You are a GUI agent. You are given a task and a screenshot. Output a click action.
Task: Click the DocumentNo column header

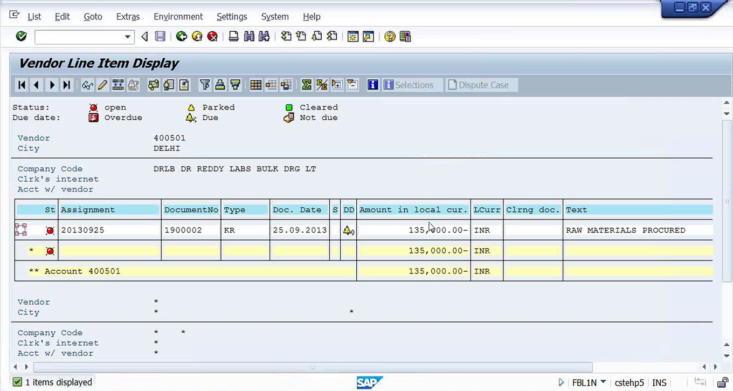click(x=191, y=210)
